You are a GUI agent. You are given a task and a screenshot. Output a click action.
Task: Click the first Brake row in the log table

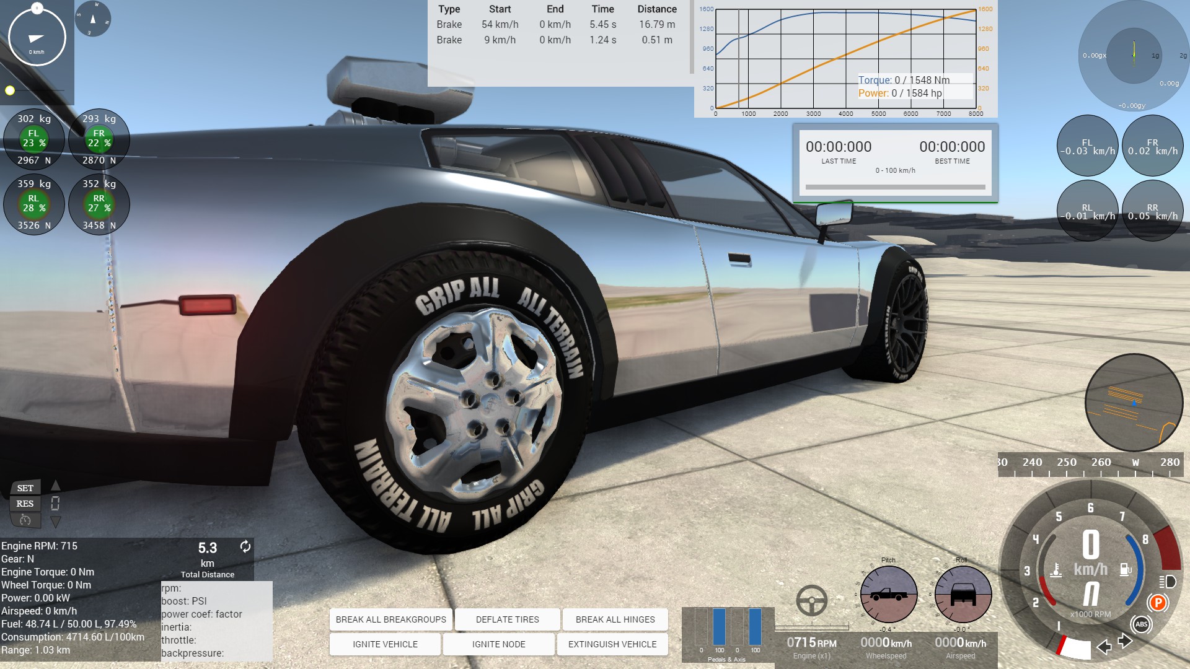pos(556,24)
